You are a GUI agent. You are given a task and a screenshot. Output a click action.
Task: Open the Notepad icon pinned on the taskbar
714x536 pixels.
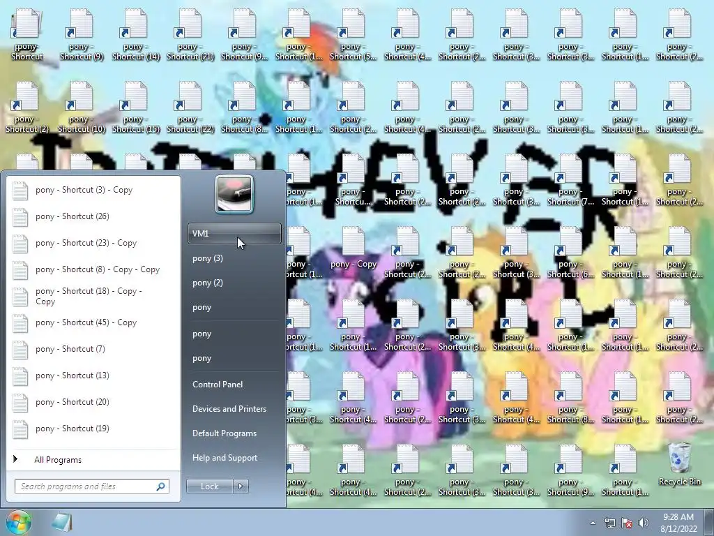tap(61, 522)
